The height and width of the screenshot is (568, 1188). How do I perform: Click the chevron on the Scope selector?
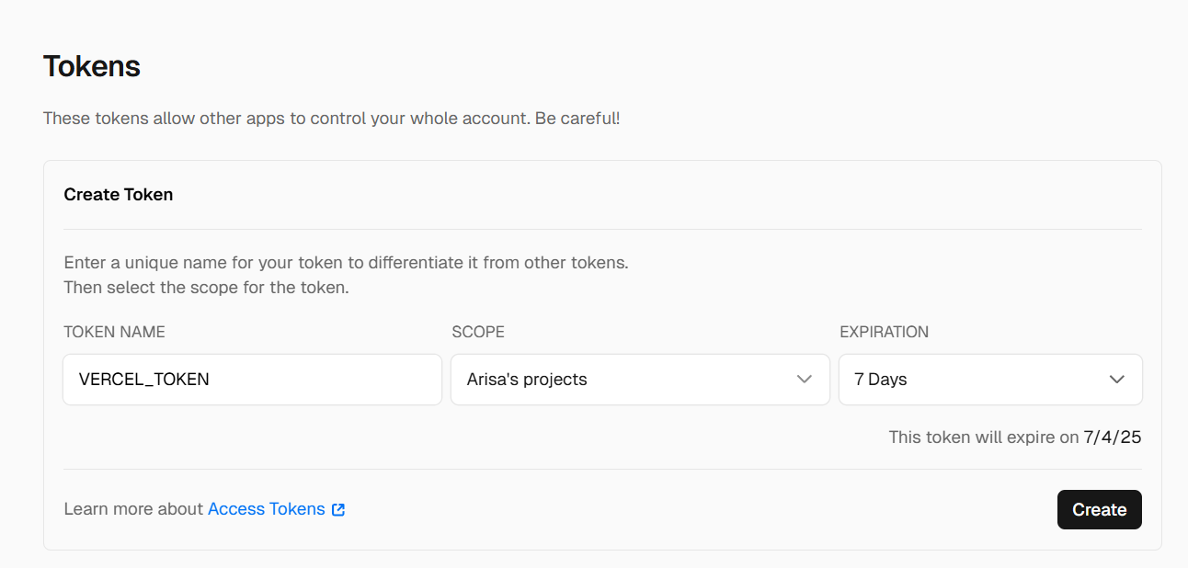click(x=805, y=379)
